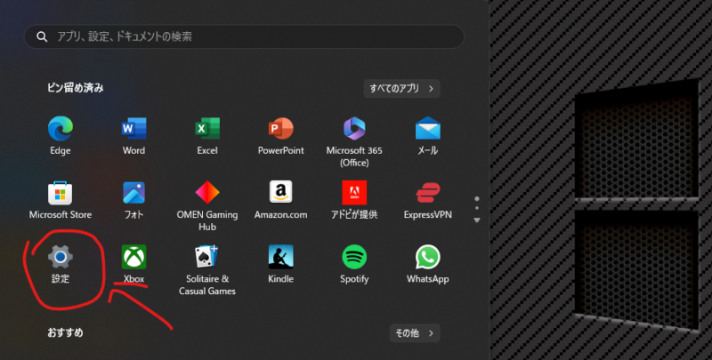Click the アプリ、設定、ドキュメントの検索 search box

pyautogui.click(x=244, y=36)
